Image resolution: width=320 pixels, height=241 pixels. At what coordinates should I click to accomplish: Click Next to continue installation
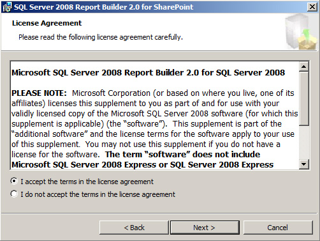205,228
